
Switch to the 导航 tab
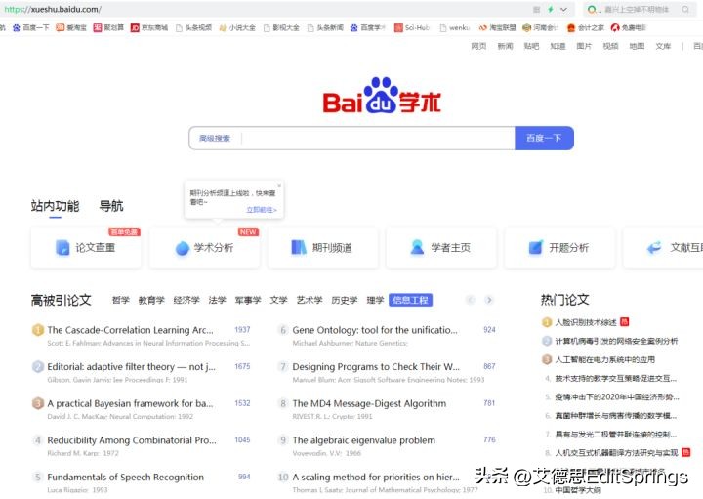(x=110, y=206)
